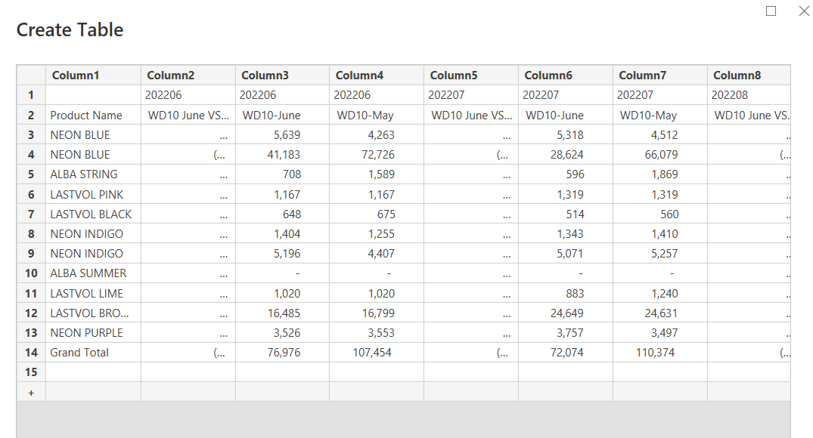Select the Column3 header
The width and height of the screenshot is (813, 438).
coord(283,75)
